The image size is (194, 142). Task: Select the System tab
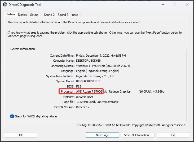click(x=10, y=15)
